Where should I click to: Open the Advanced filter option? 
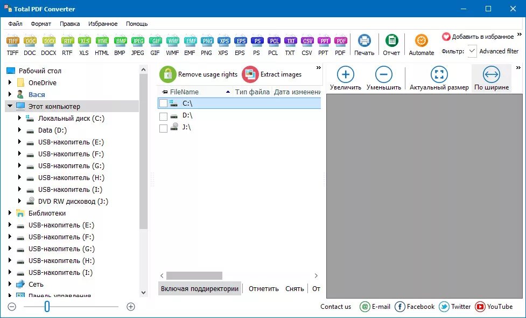[499, 51]
